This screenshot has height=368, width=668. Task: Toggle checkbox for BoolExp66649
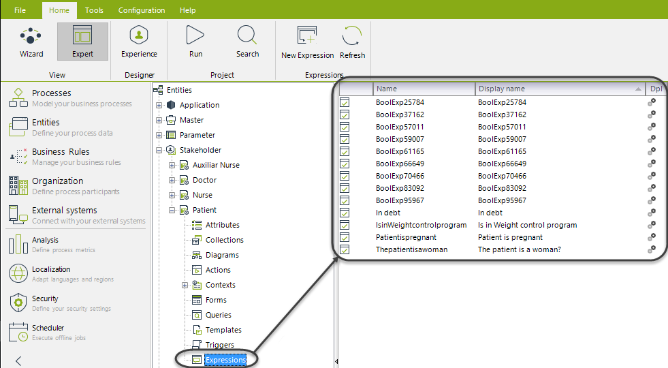click(x=345, y=164)
